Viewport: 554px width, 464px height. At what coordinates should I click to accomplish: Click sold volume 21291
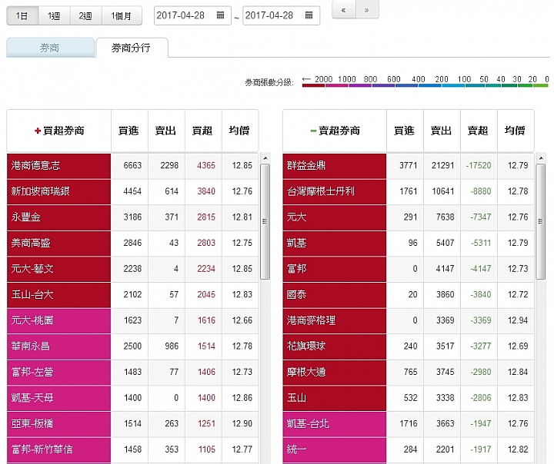(x=442, y=165)
